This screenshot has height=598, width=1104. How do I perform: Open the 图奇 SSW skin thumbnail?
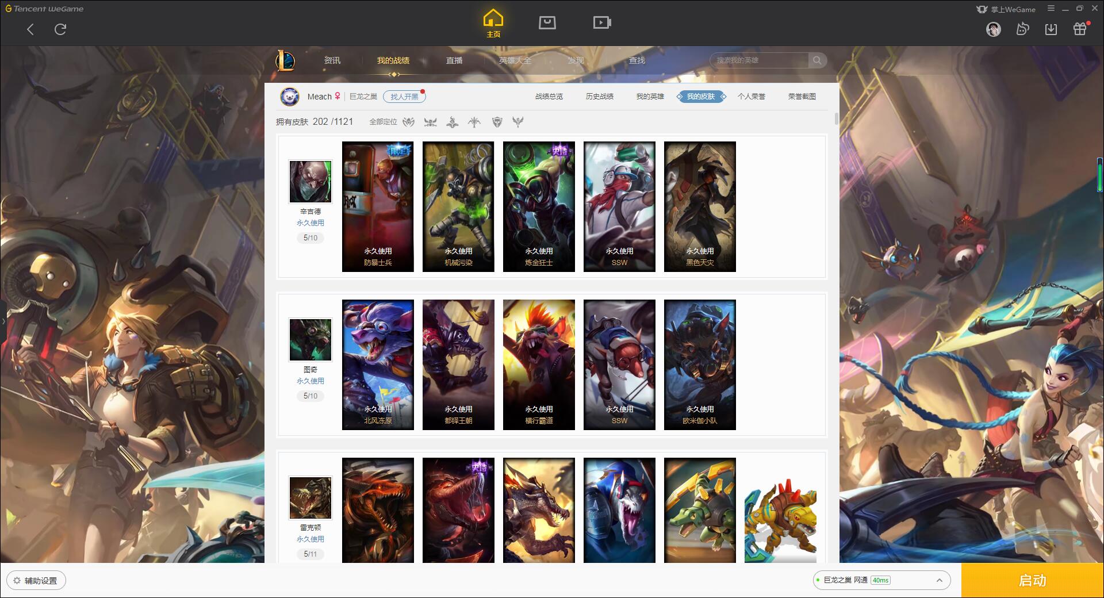click(619, 365)
